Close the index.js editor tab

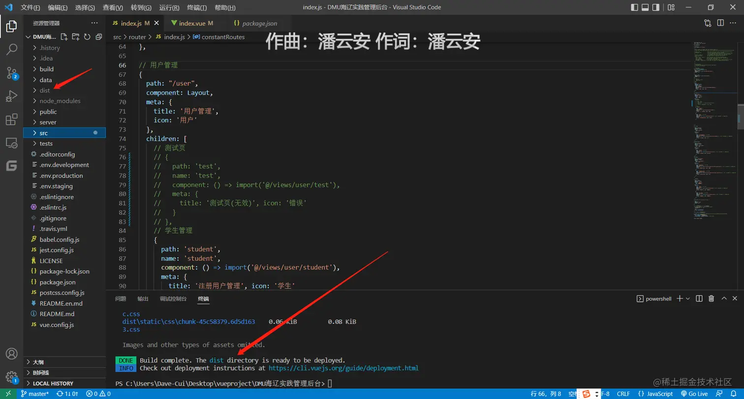point(156,23)
